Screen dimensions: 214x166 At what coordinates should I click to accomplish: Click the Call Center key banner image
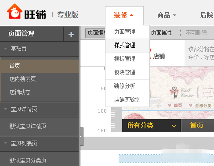click(x=181, y=93)
